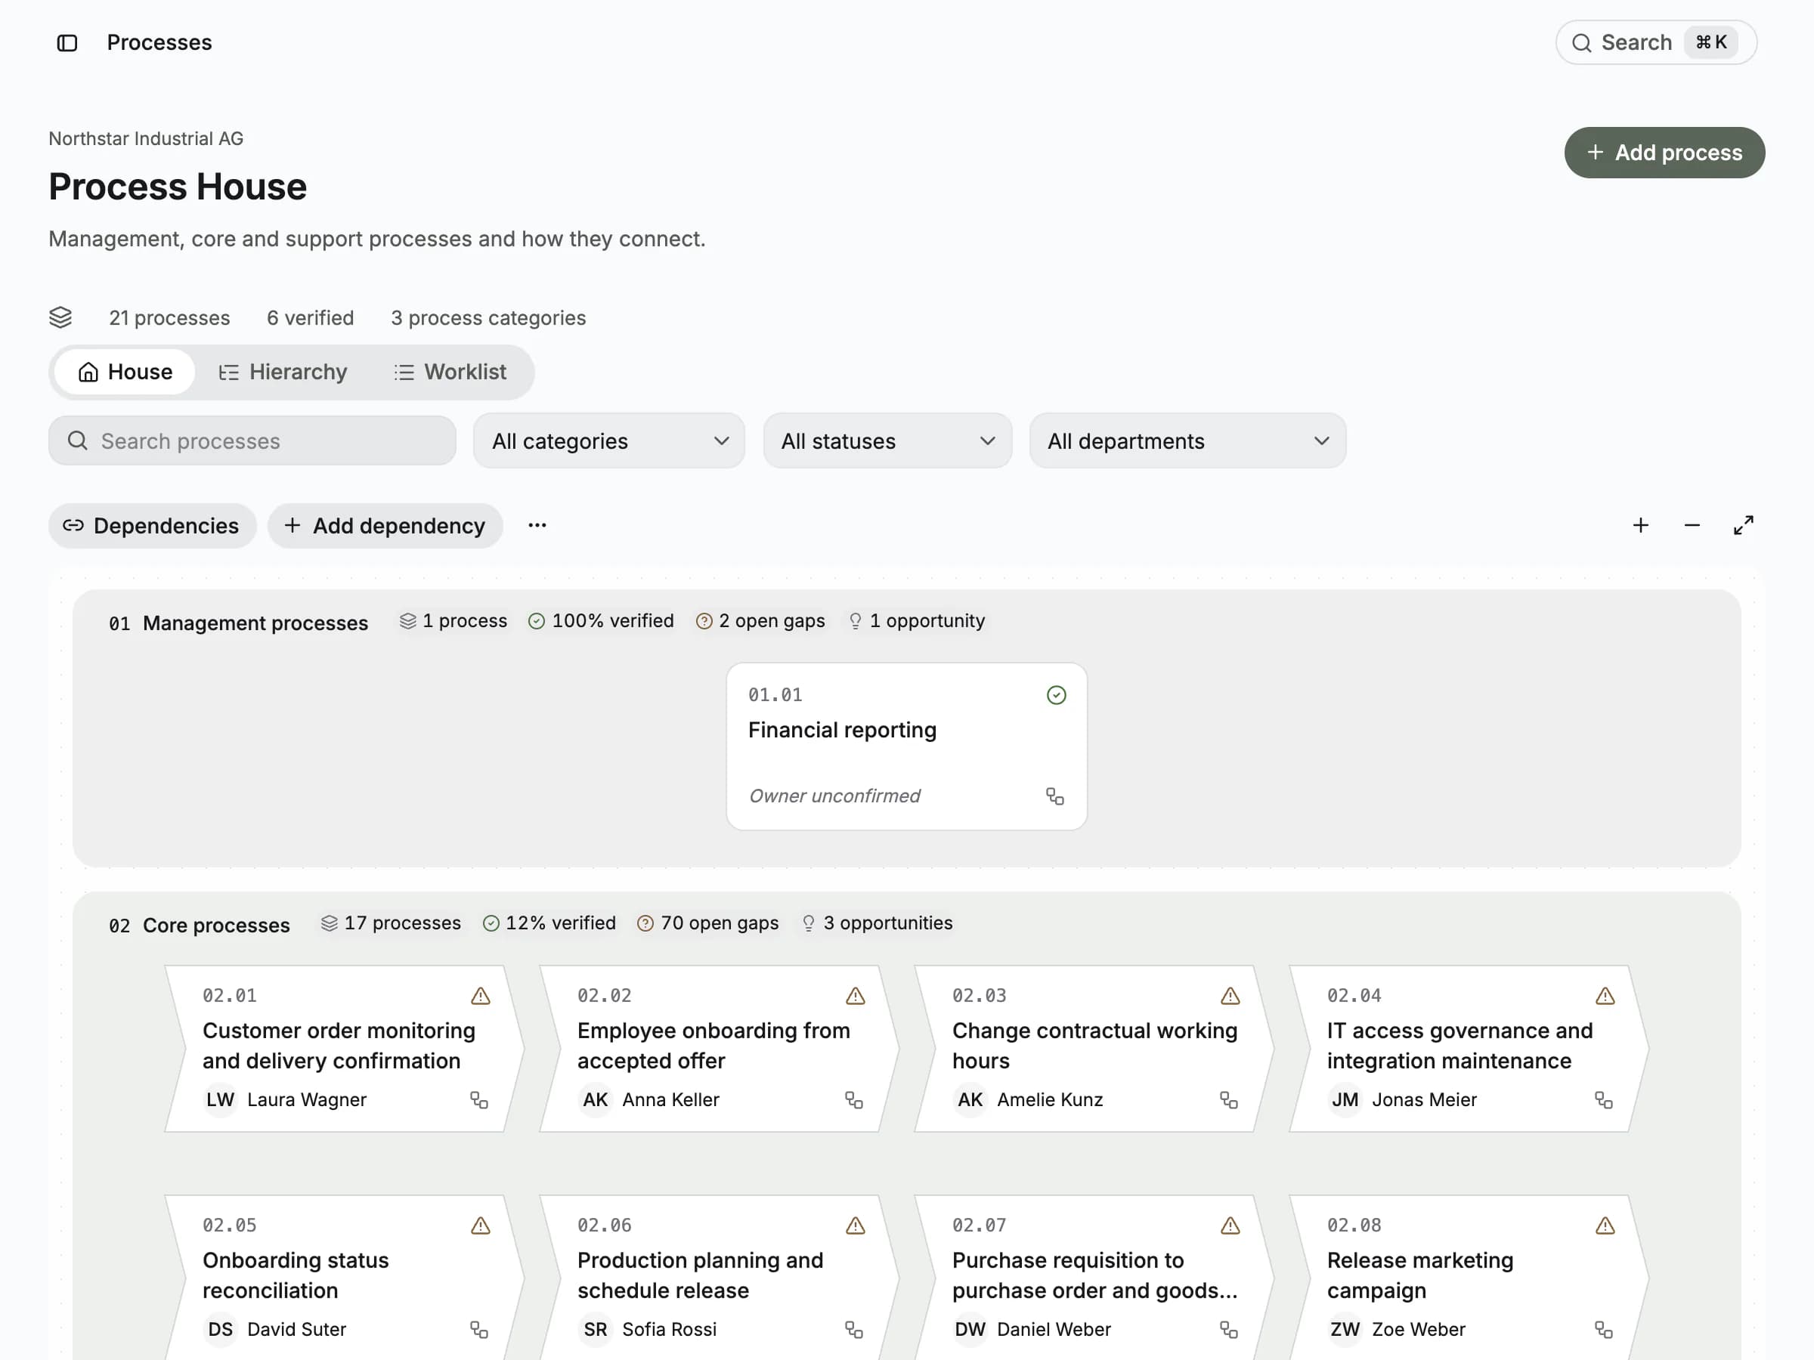Expand the All categories dropdown
Image resolution: width=1814 pixels, height=1360 pixels.
pyautogui.click(x=609, y=441)
